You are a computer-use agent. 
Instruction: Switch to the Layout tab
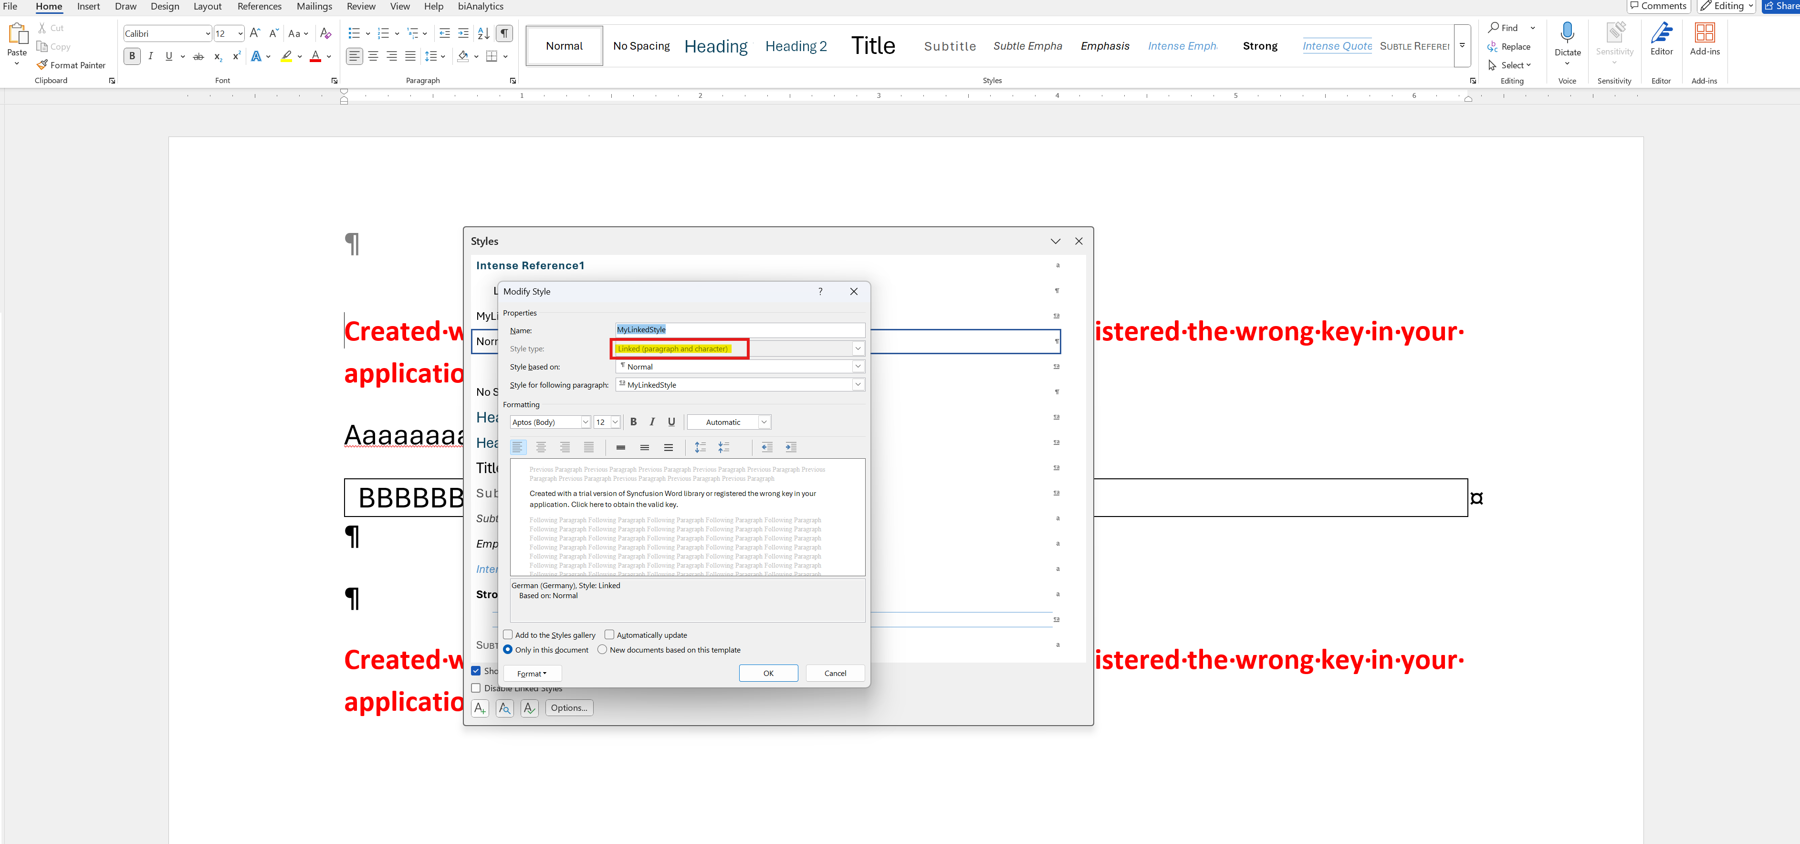(207, 6)
